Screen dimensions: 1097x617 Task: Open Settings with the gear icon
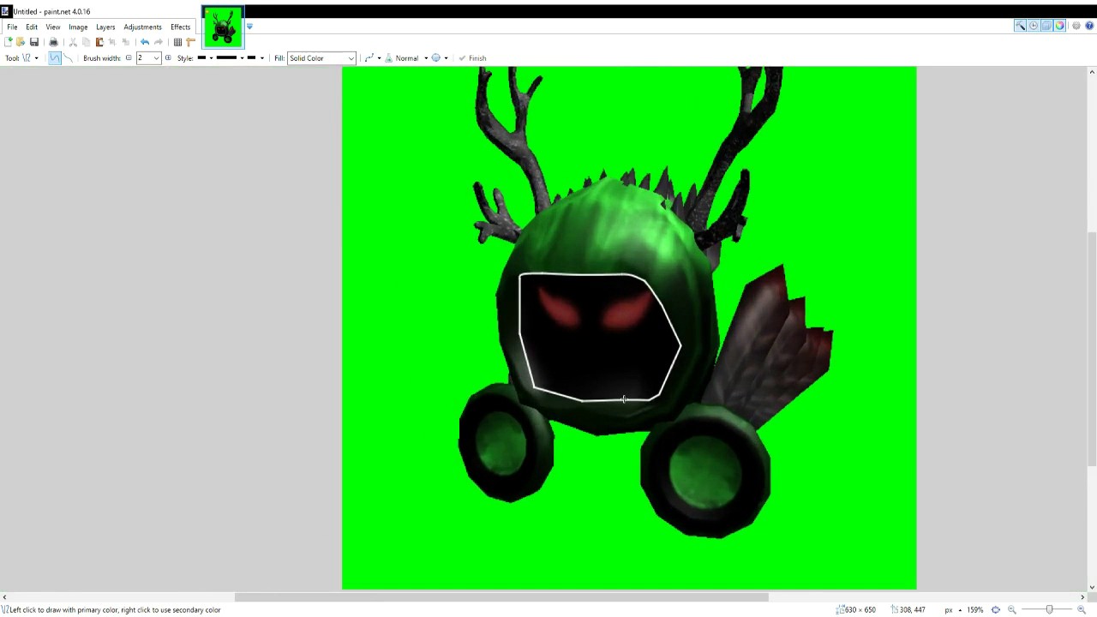1076,26
